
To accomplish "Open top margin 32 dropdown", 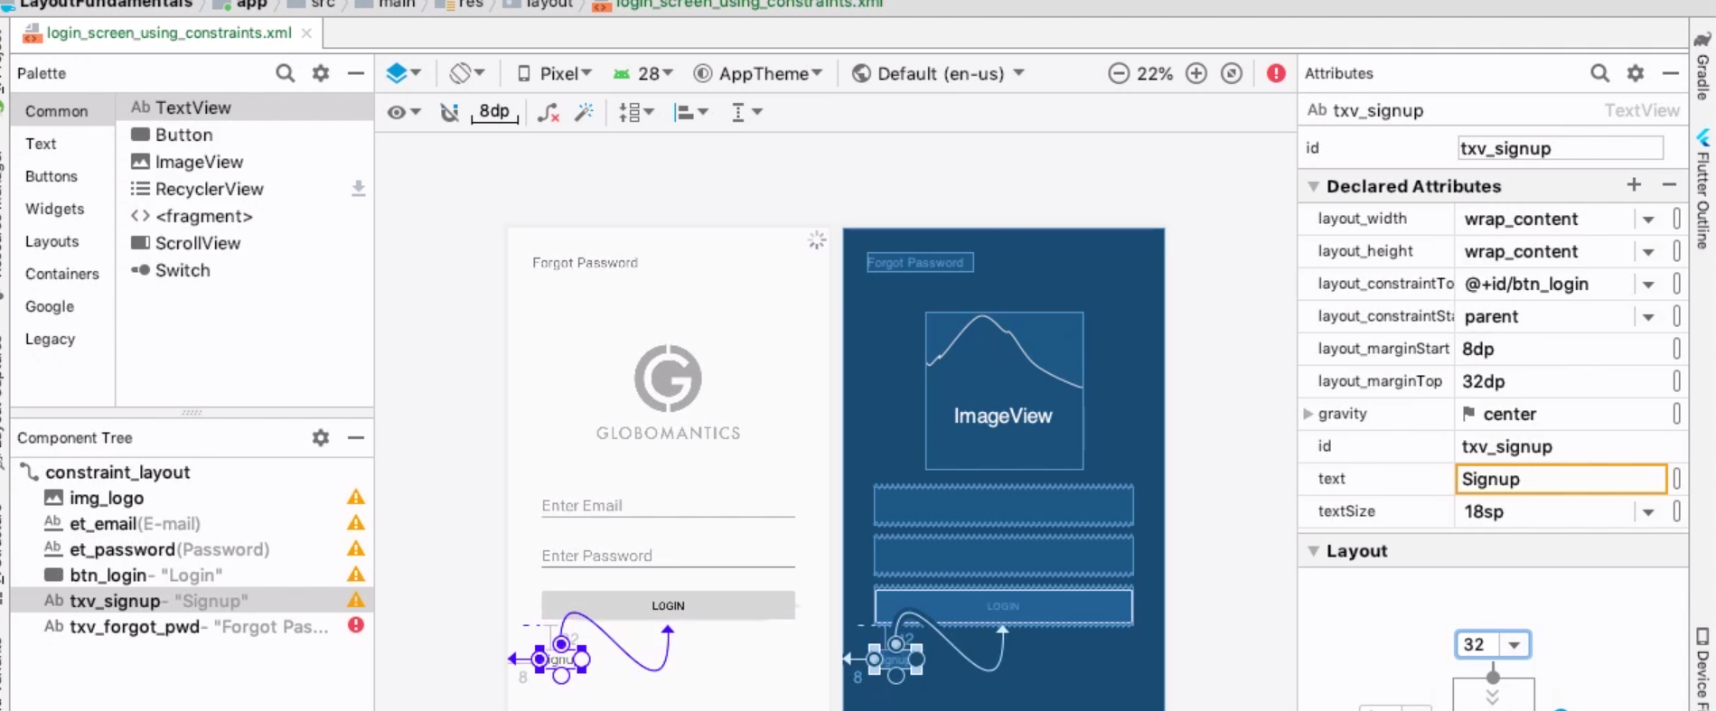I will pos(1514,645).
